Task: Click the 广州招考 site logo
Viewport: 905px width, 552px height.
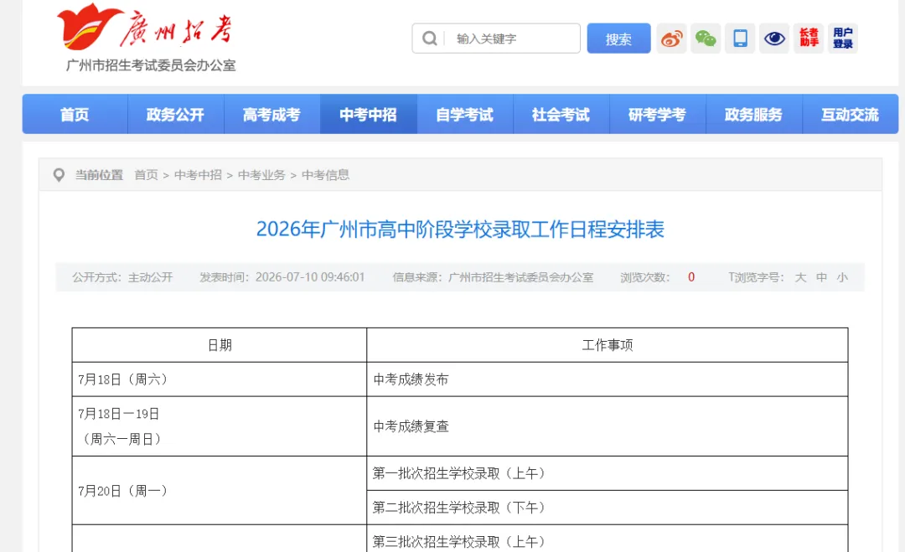Action: coord(146,27)
